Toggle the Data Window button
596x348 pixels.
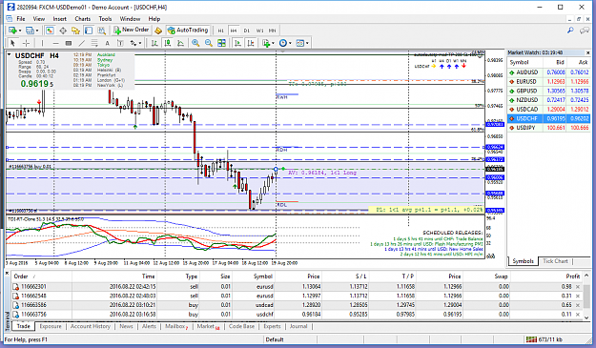(63, 31)
